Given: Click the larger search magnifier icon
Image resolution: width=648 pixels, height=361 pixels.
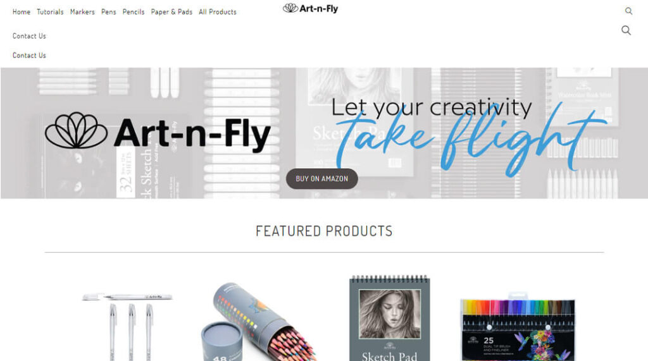Looking at the screenshot, I should [626, 30].
